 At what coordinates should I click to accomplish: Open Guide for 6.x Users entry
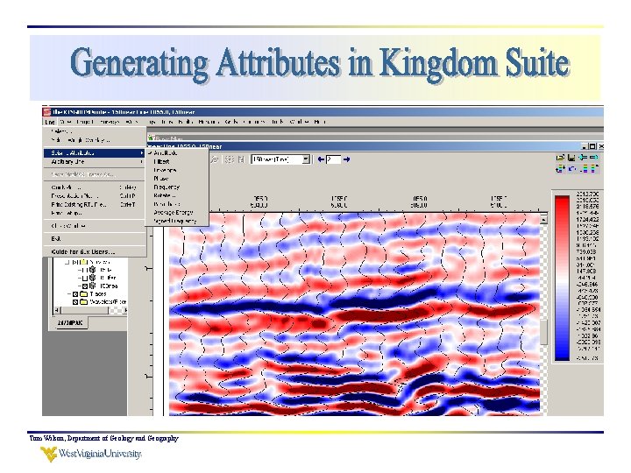click(x=94, y=251)
